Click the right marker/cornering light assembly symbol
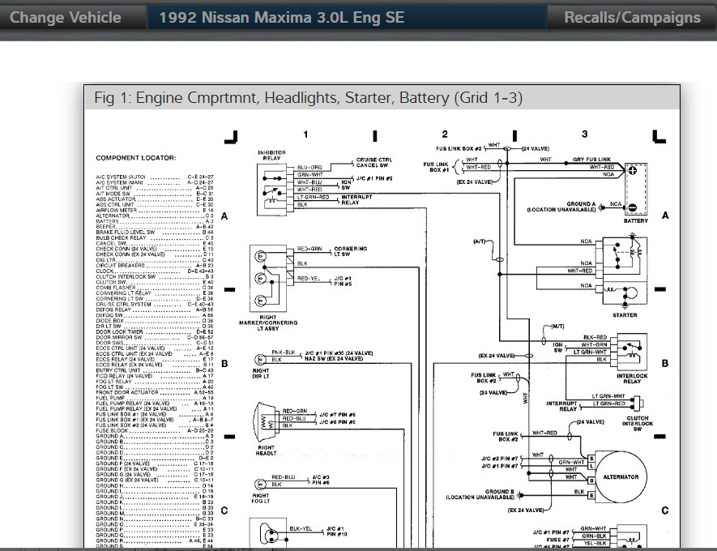 [x=267, y=277]
